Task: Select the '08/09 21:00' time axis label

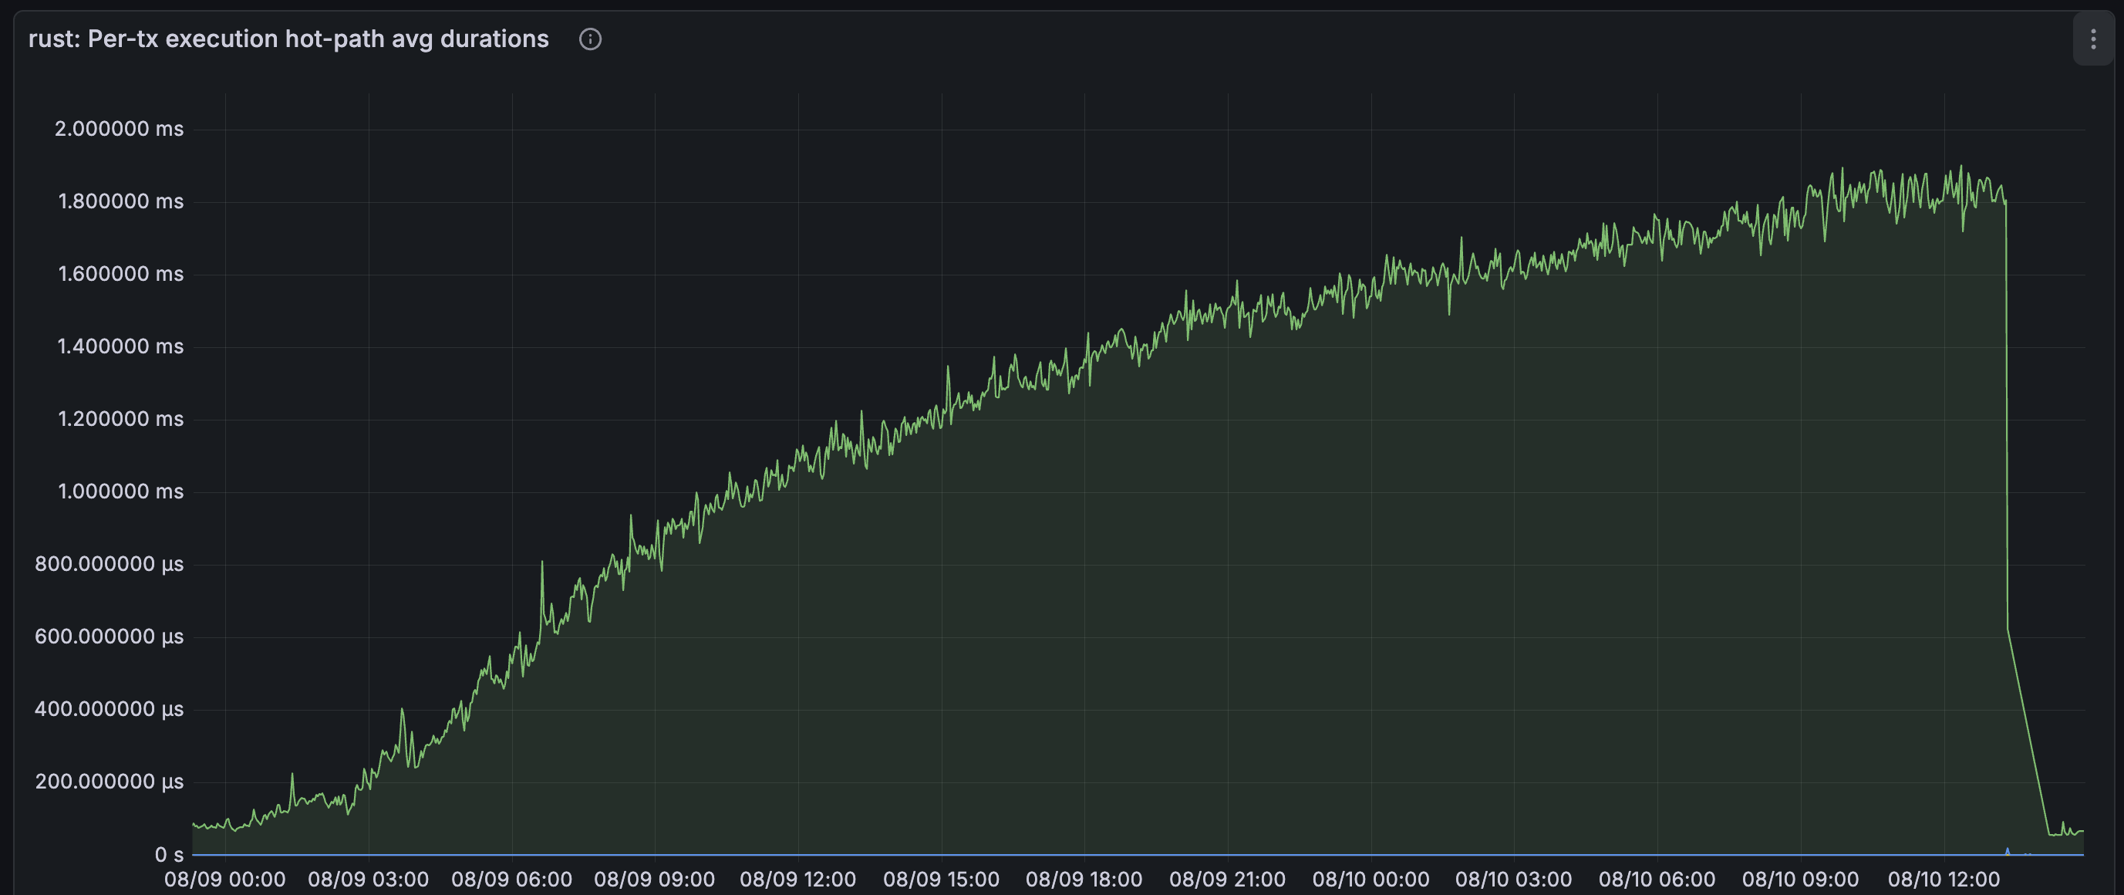Action: (1228, 880)
